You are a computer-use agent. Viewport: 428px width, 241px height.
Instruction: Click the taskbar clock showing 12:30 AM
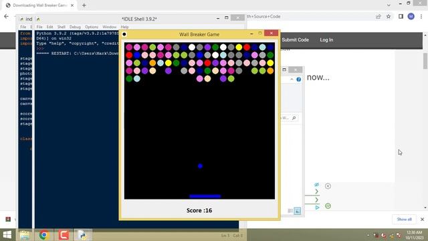414,235
